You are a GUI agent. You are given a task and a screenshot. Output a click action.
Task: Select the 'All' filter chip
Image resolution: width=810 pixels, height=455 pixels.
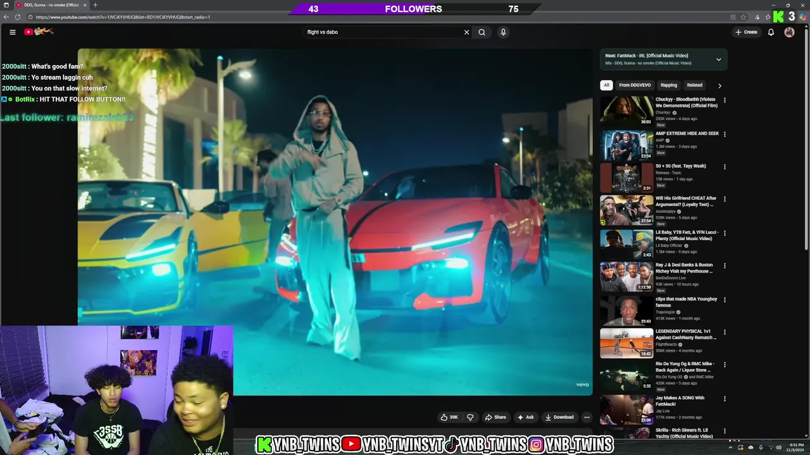(x=606, y=85)
